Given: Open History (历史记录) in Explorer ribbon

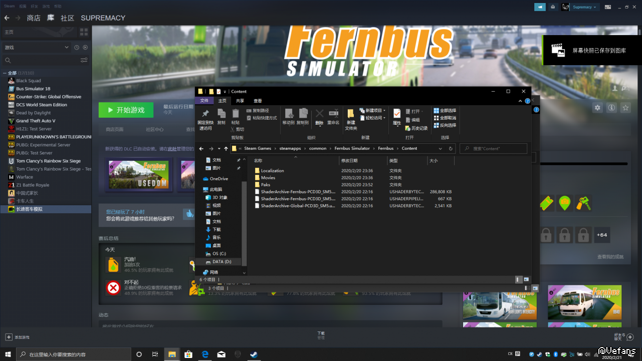Looking at the screenshot, I should [416, 128].
